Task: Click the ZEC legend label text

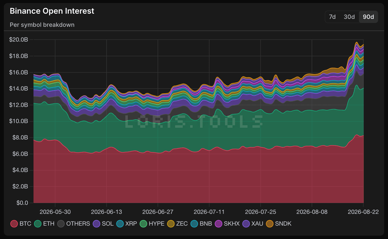Action: [182, 224]
